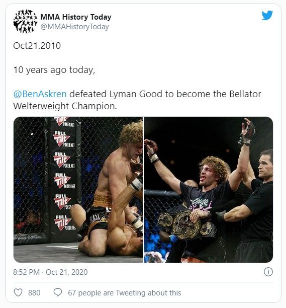Open "67 people are Tweeting about this"

[x=124, y=293]
